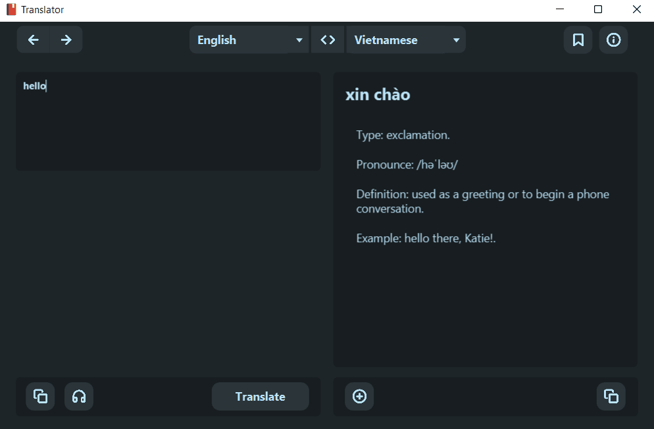
Task: Click the Translate button
Action: coord(260,396)
